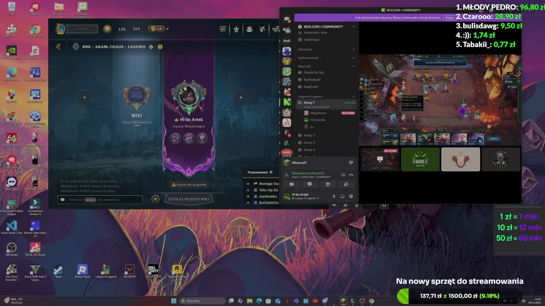The image size is (545, 306).
Task: Open the OBS Studio desktop shortcut
Action: [11, 249]
